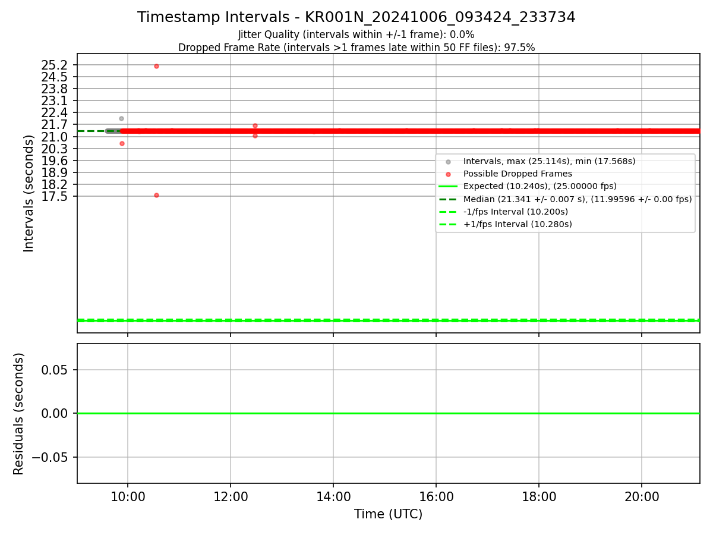
Task: Click the '18:00' x-axis tick label
Action: click(539, 497)
